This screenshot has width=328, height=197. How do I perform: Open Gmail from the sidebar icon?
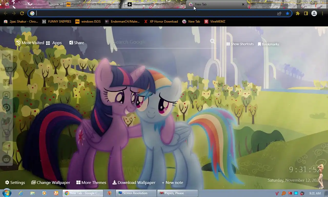pyautogui.click(x=6, y=57)
